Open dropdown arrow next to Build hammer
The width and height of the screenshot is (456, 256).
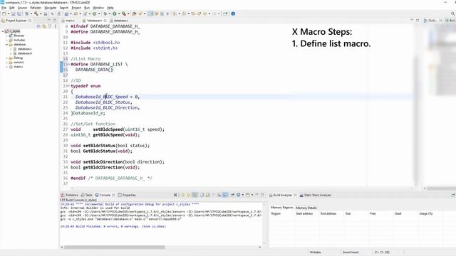[40, 14]
